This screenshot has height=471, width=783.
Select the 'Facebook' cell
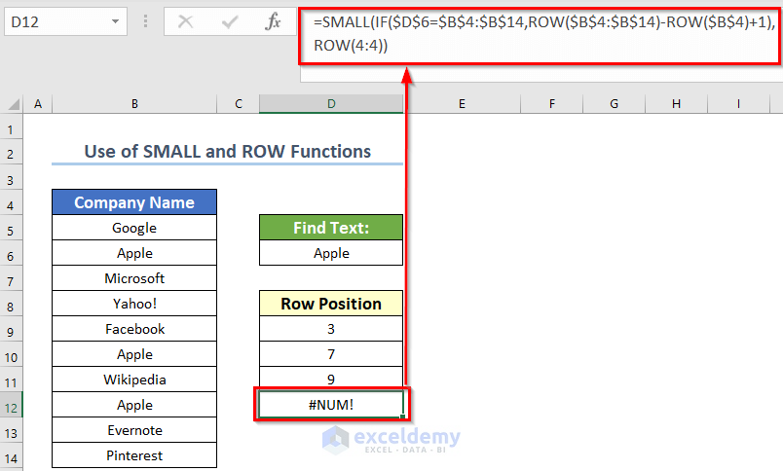134,329
